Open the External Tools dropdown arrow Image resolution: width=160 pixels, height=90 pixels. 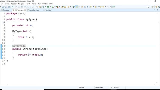pos(59,7)
